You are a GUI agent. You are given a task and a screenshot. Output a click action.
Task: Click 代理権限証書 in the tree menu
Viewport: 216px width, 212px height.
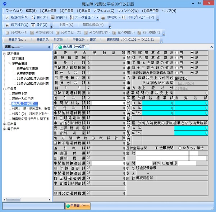pos(27,74)
